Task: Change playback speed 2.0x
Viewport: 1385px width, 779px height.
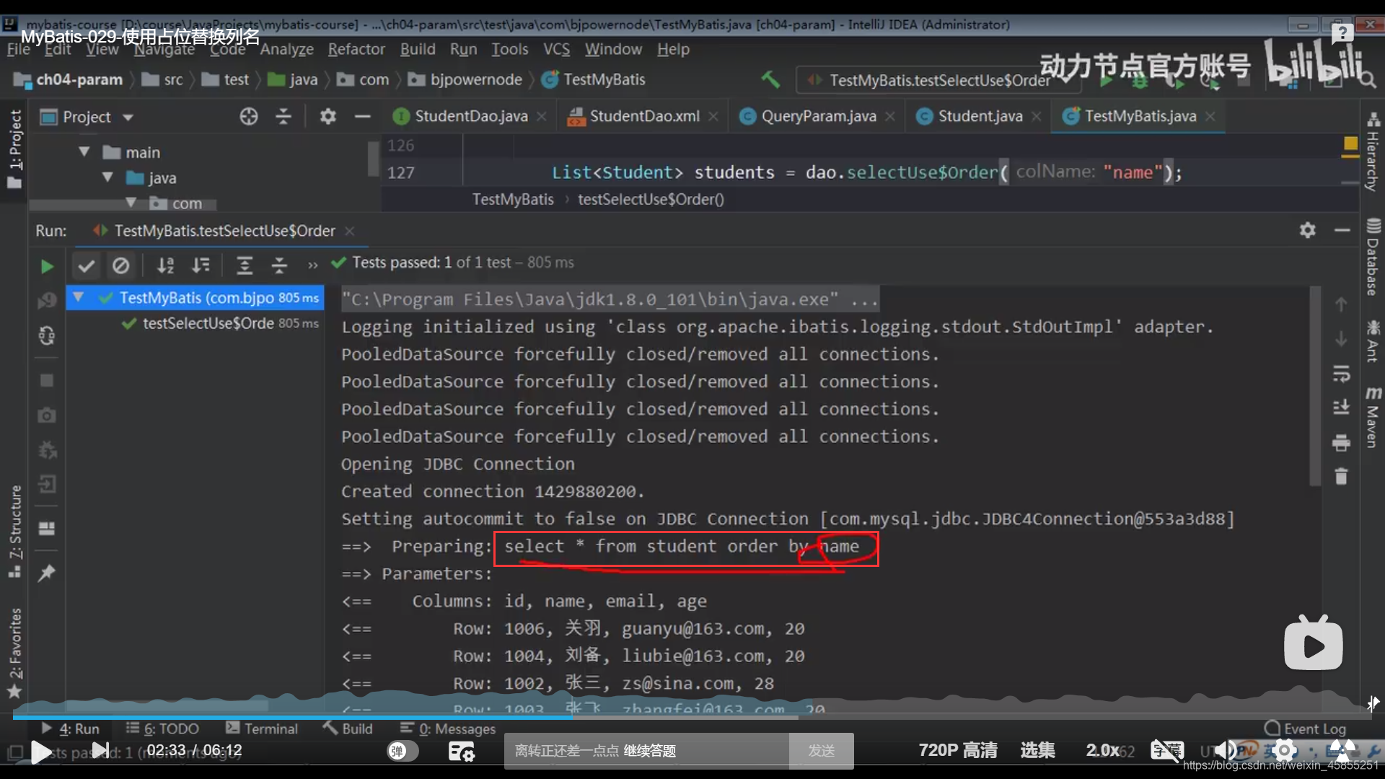Action: 1103,750
